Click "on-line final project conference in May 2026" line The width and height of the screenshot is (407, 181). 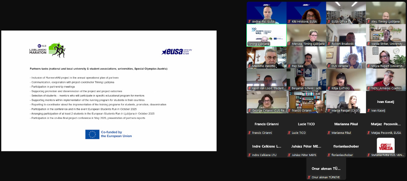click(x=87, y=118)
